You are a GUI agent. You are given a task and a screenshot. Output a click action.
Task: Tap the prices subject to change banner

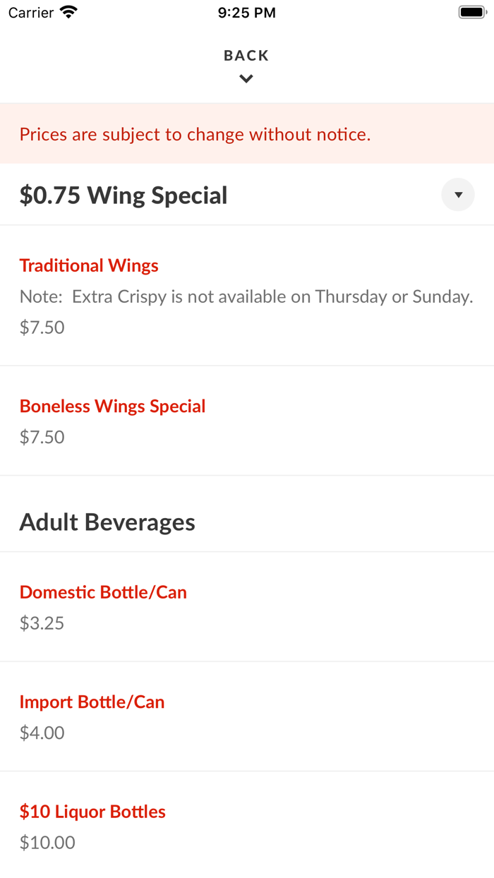(195, 134)
